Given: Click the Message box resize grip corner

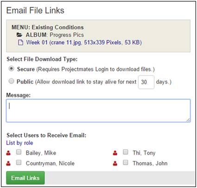Looking at the screenshot, I should click(188, 120).
